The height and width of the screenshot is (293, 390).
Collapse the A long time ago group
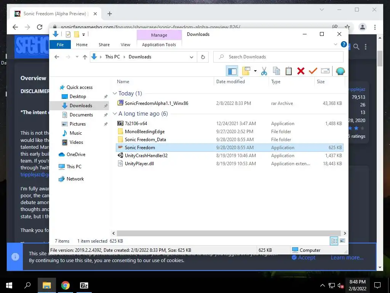click(115, 114)
